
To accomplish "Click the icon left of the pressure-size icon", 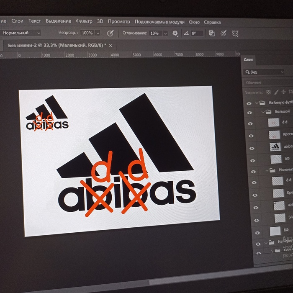I will (211, 33).
